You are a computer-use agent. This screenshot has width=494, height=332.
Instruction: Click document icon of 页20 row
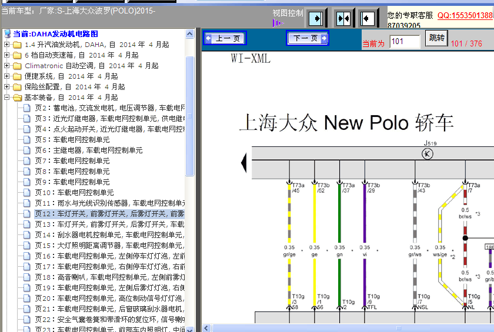pos(27,299)
